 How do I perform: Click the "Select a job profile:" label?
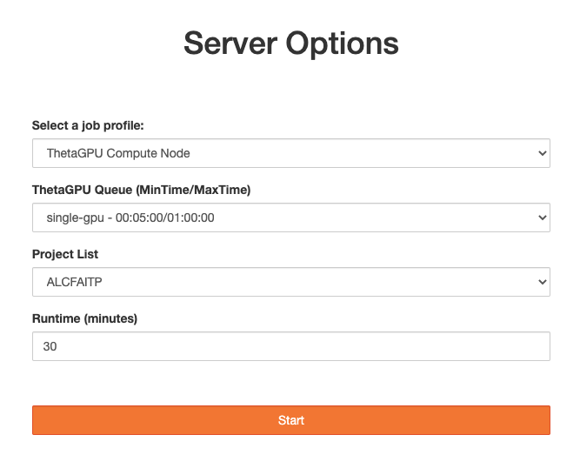click(88, 125)
